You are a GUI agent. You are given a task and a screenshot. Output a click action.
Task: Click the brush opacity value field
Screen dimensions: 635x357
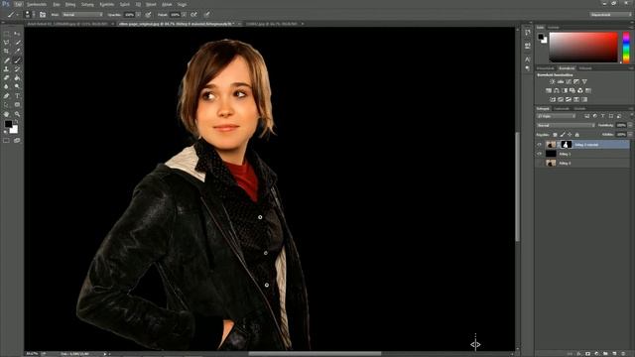130,15
